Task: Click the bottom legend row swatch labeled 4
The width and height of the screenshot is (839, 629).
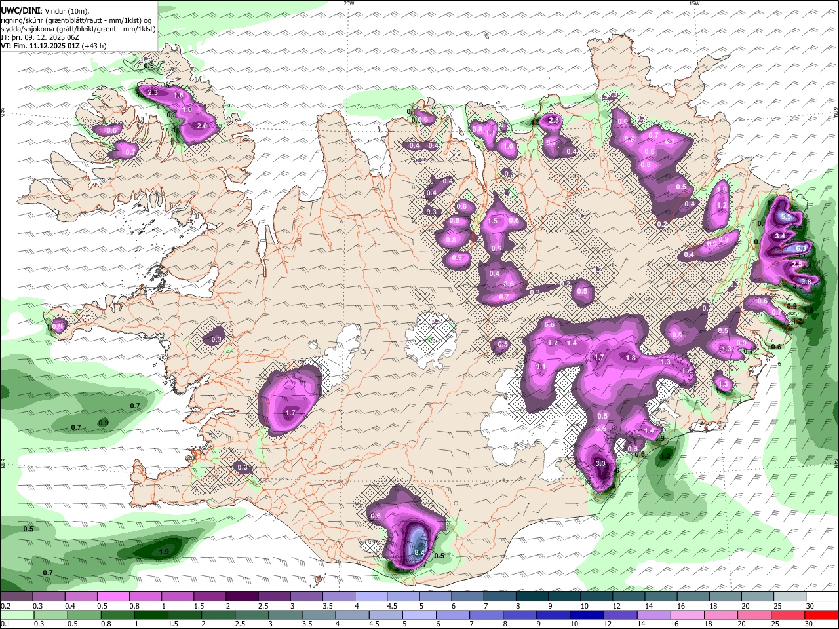Action: pos(352,615)
